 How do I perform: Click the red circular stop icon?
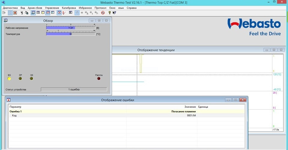(103, 13)
